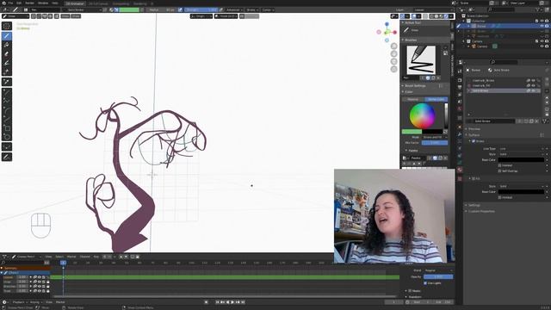Screen dimensions: 551x310
Task: Pick a hue on the color wheel
Action: 423,116
